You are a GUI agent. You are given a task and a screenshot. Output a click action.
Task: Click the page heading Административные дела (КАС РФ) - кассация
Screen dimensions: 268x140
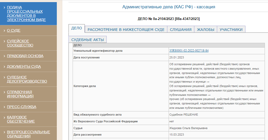169,7
